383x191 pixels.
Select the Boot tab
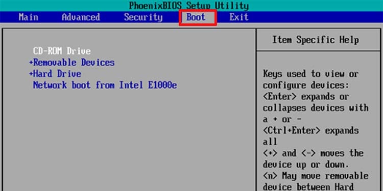tap(196, 17)
